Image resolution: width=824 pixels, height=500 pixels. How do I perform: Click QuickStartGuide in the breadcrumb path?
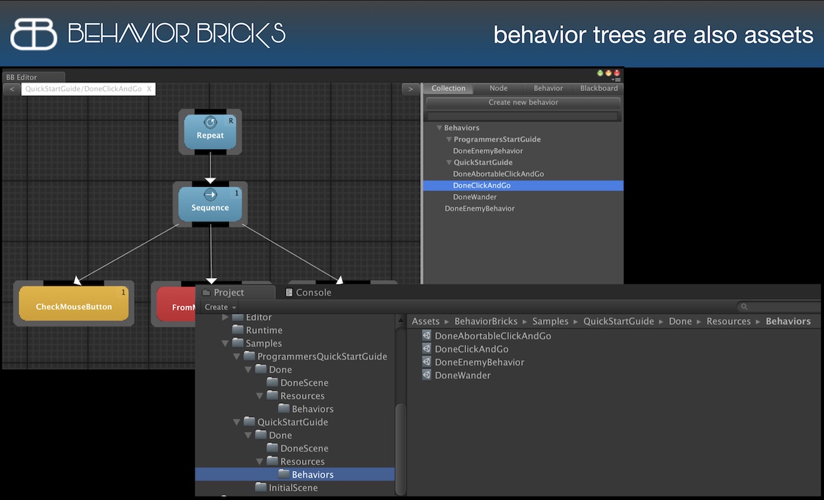pyautogui.click(x=619, y=321)
